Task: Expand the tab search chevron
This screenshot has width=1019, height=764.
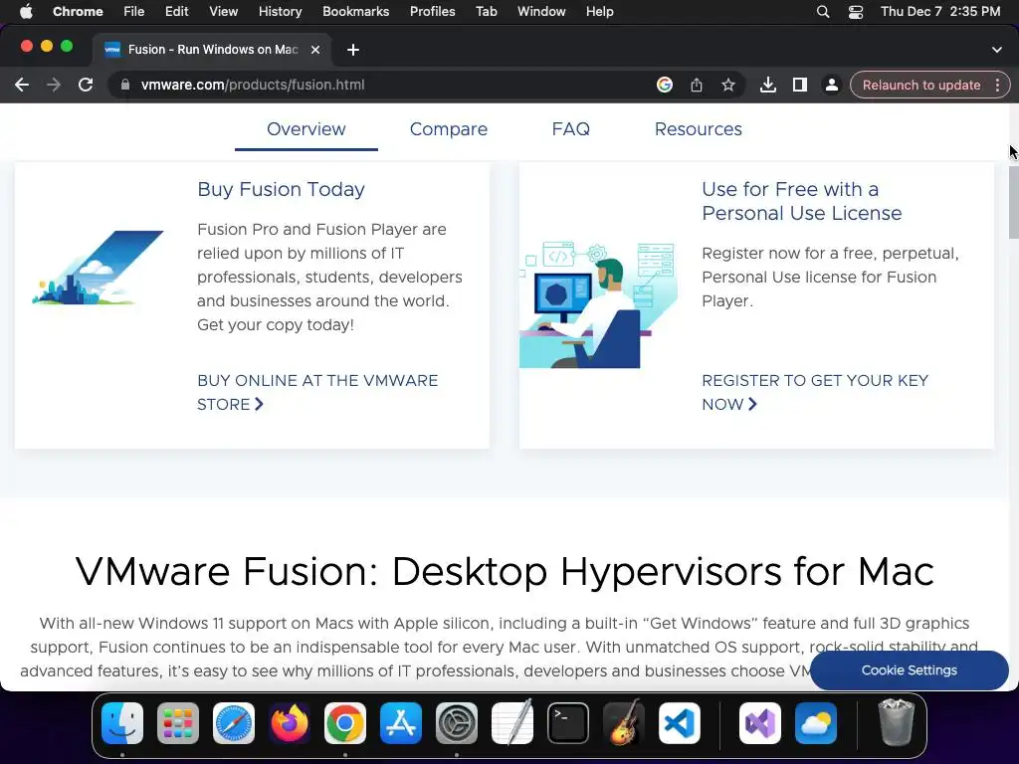Action: pyautogui.click(x=996, y=50)
